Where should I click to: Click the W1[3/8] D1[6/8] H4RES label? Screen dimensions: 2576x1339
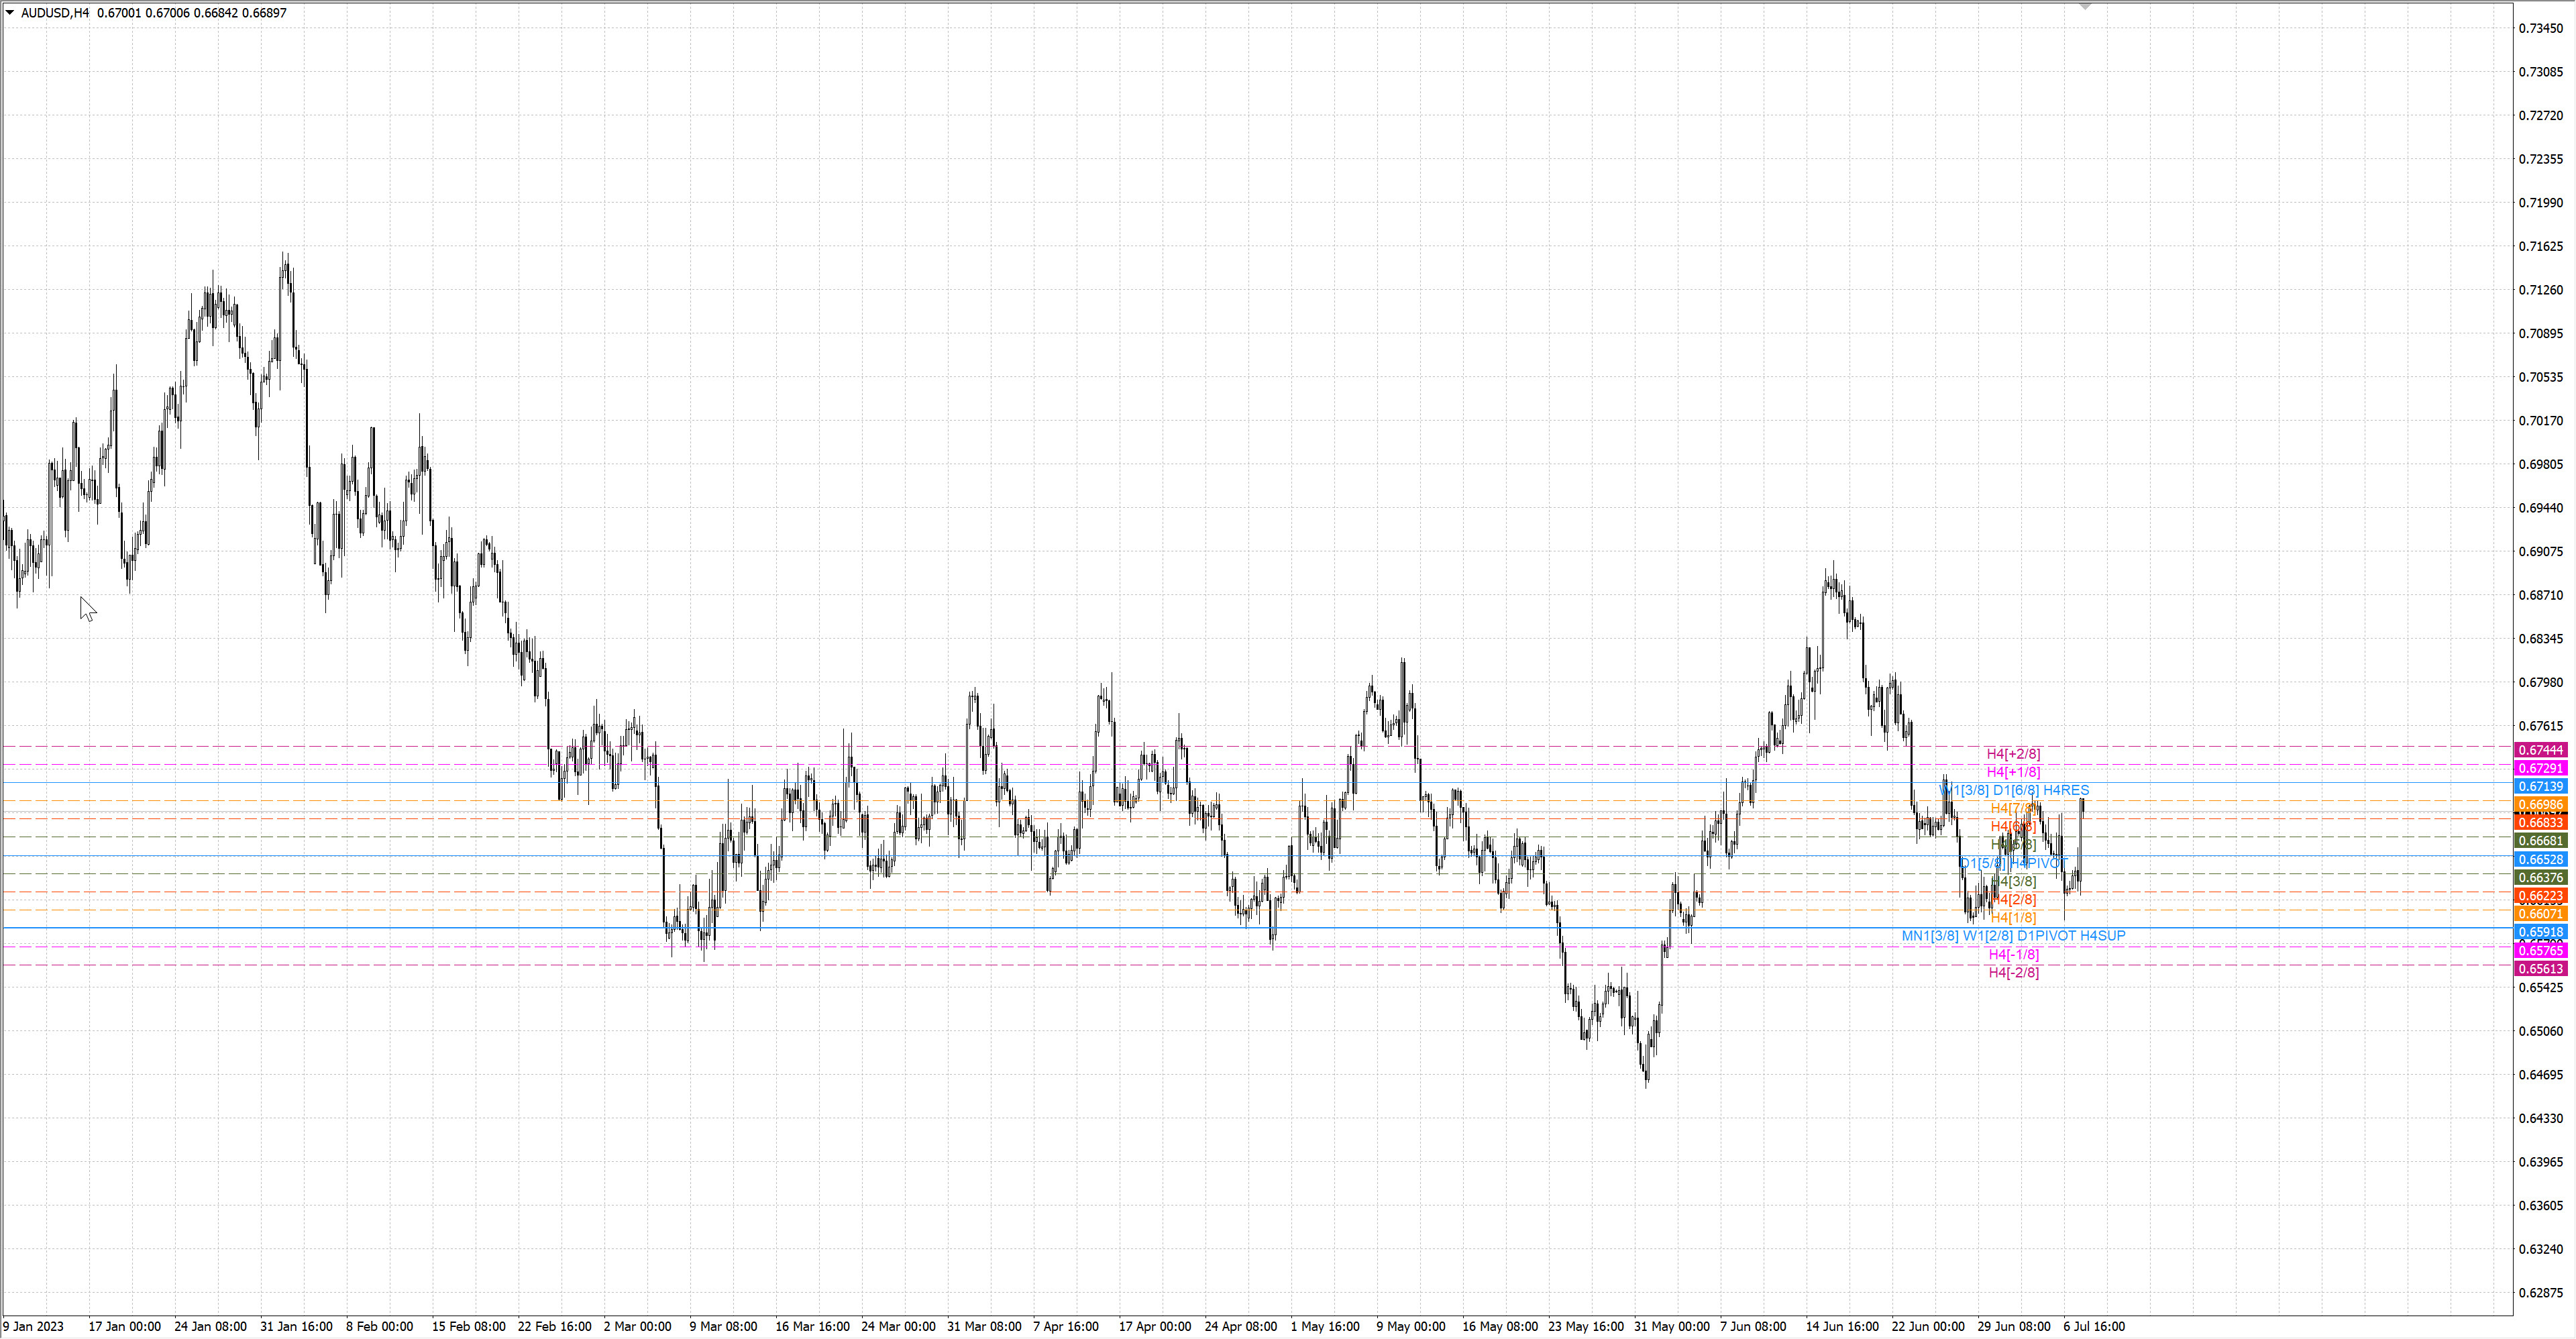point(2014,790)
